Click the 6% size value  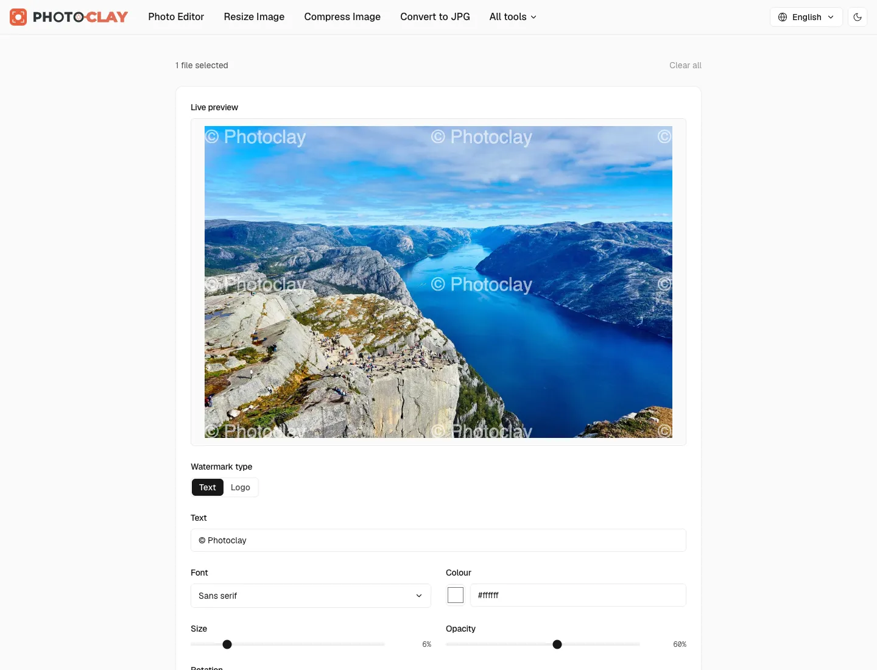coord(427,644)
